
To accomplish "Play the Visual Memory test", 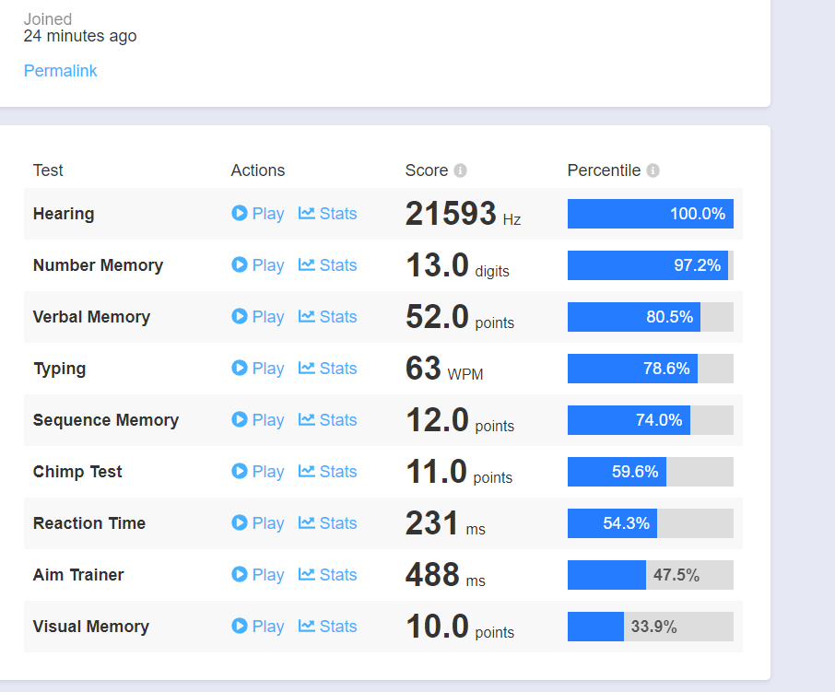I will pos(257,627).
